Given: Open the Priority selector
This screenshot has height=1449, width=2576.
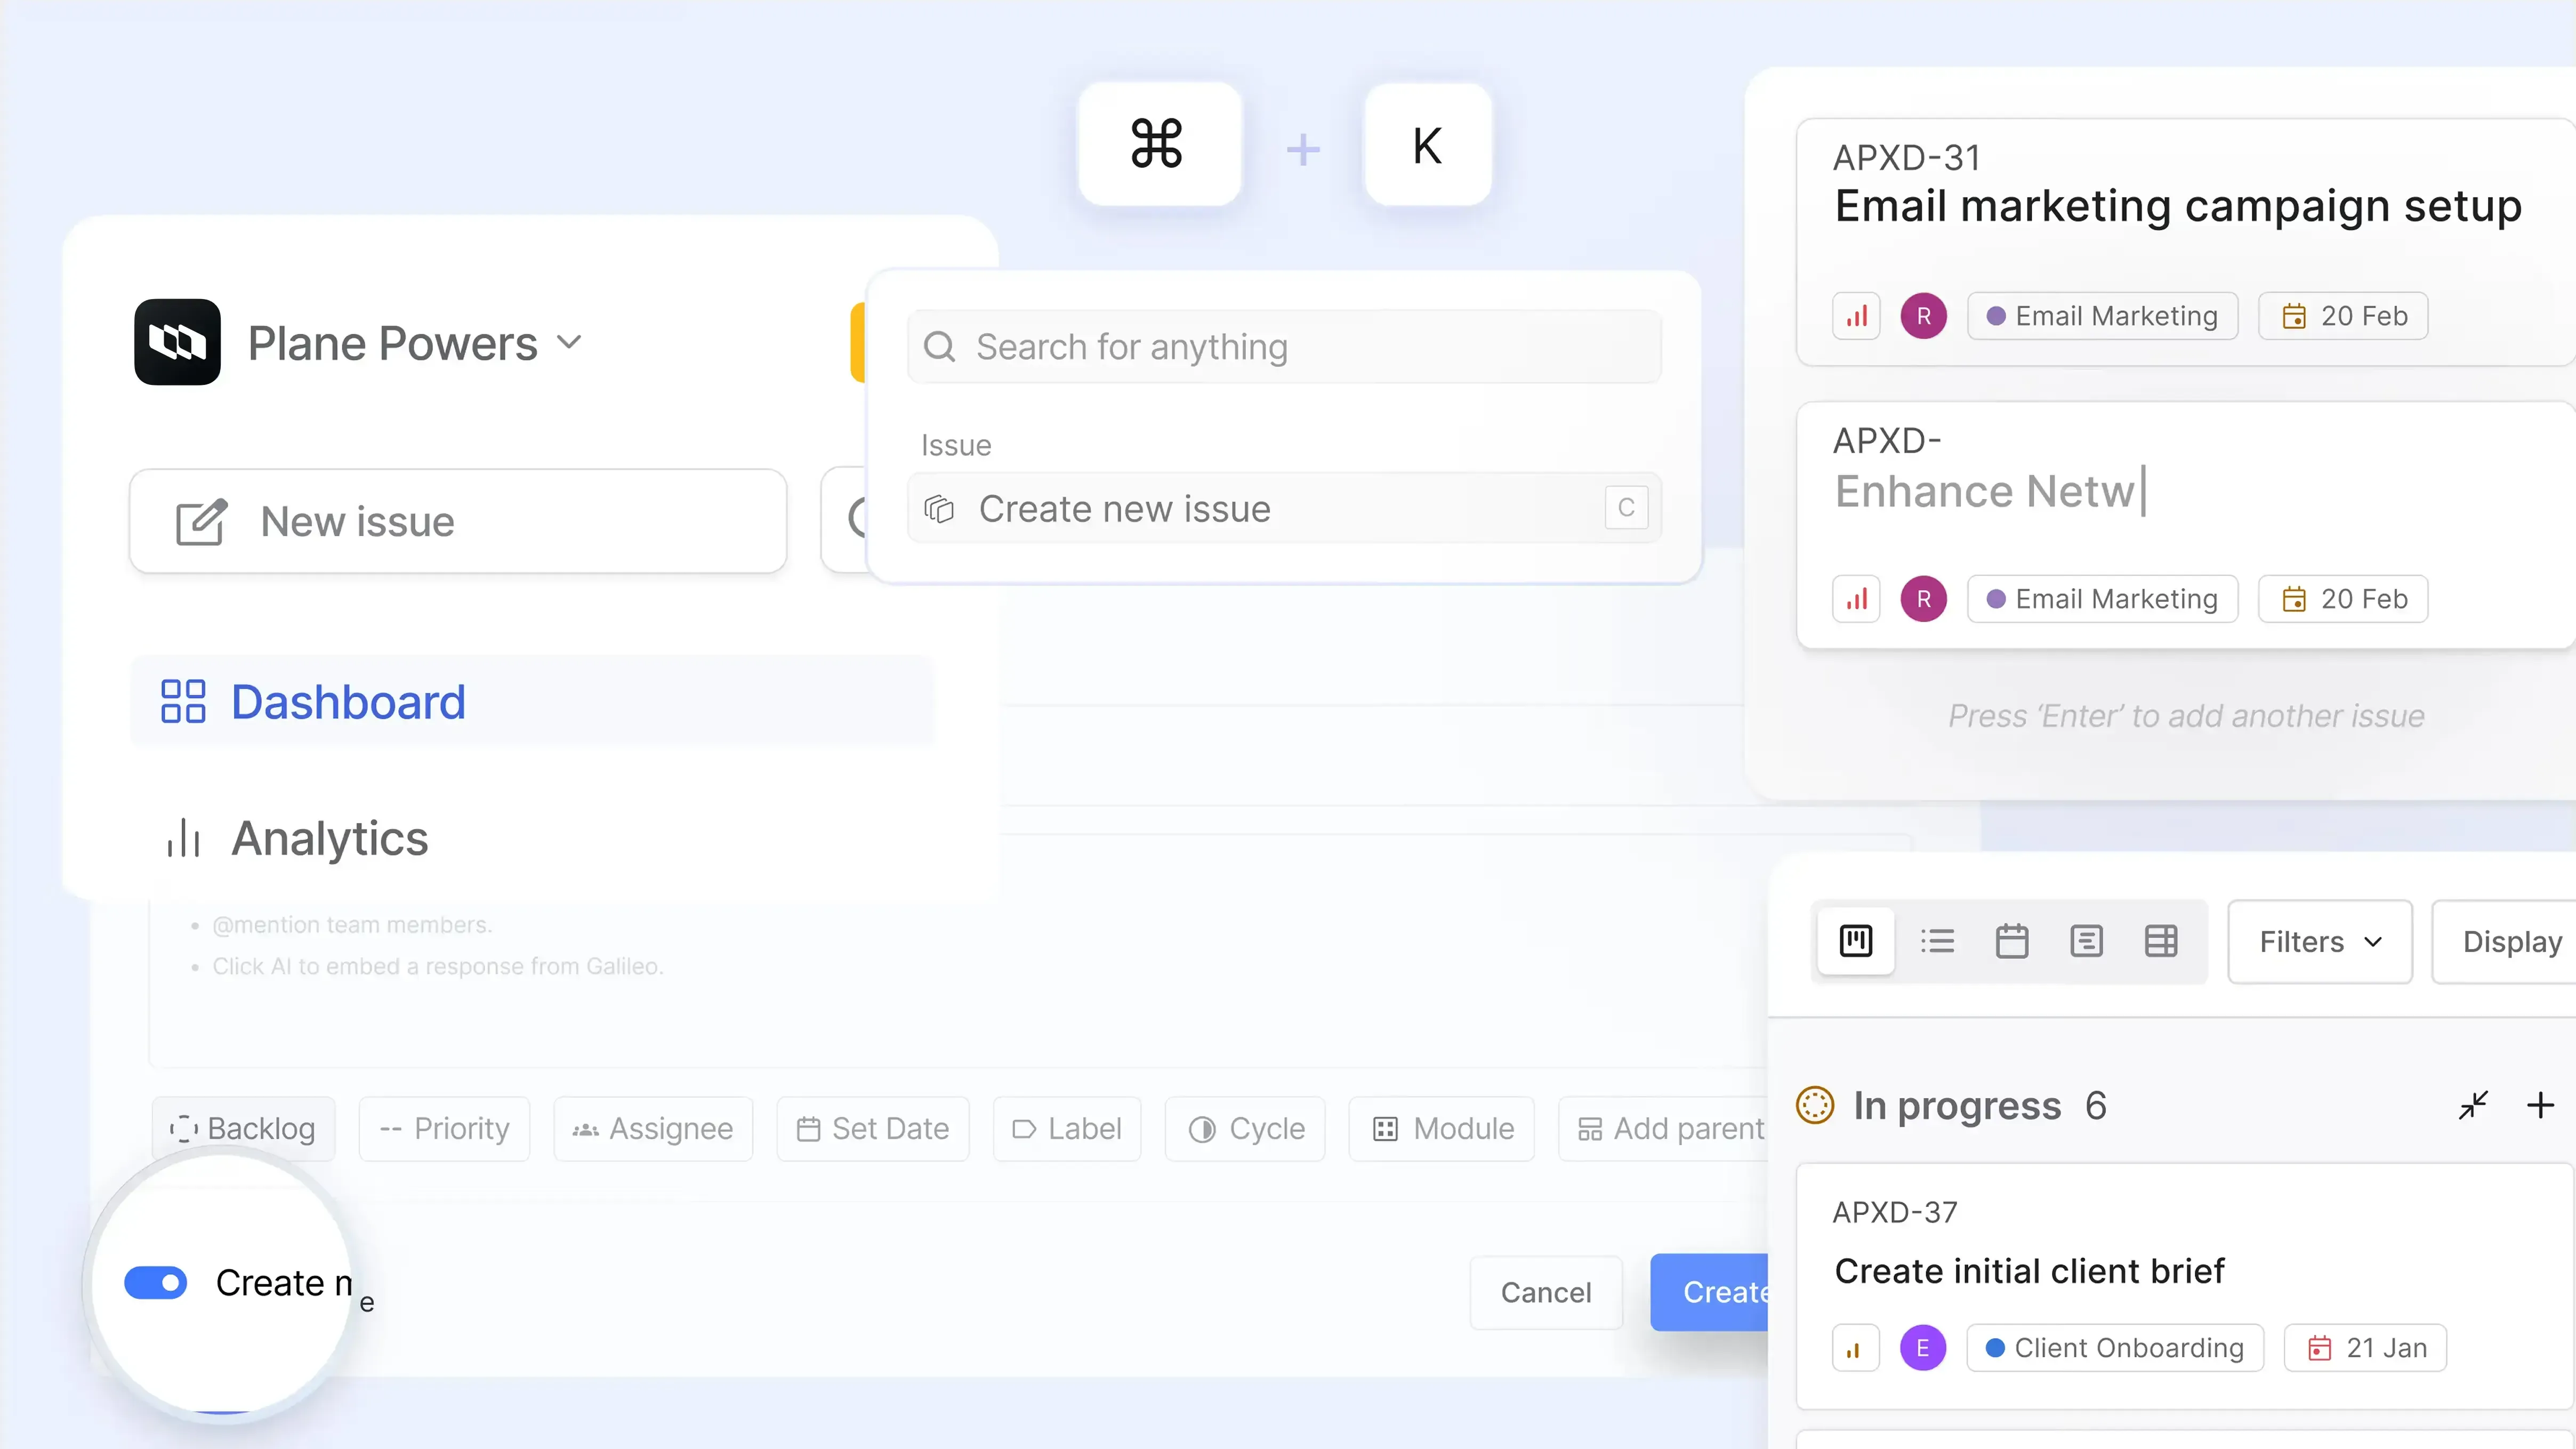Looking at the screenshot, I should point(444,1129).
